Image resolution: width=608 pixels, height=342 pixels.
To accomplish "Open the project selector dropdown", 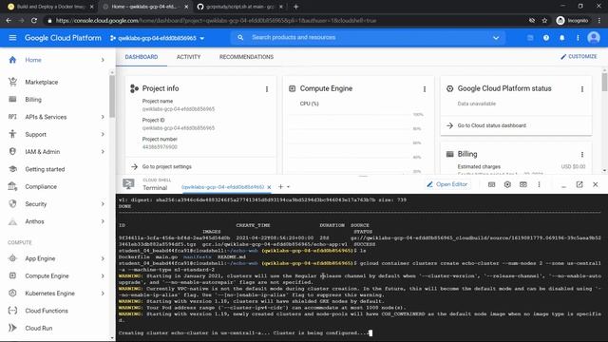I will tap(157, 38).
